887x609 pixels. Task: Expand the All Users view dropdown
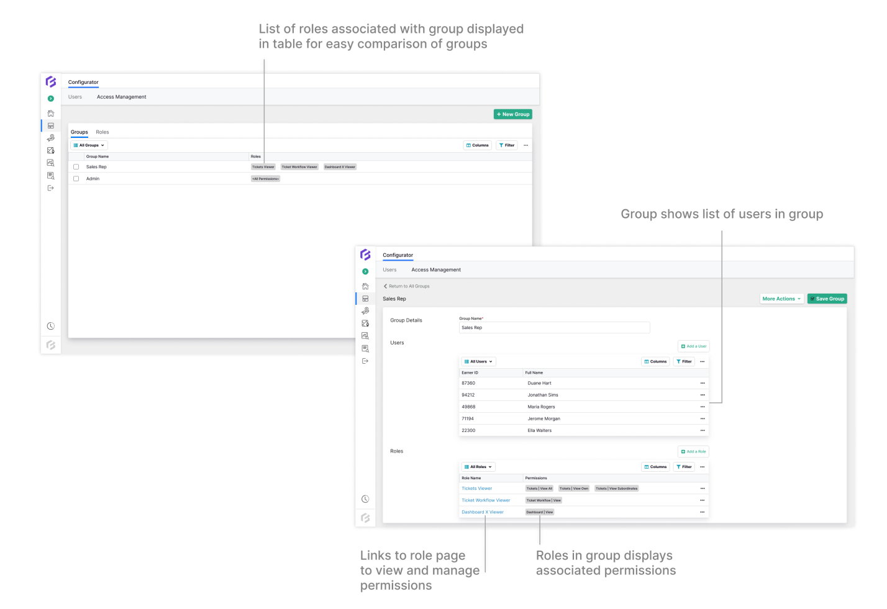click(478, 361)
